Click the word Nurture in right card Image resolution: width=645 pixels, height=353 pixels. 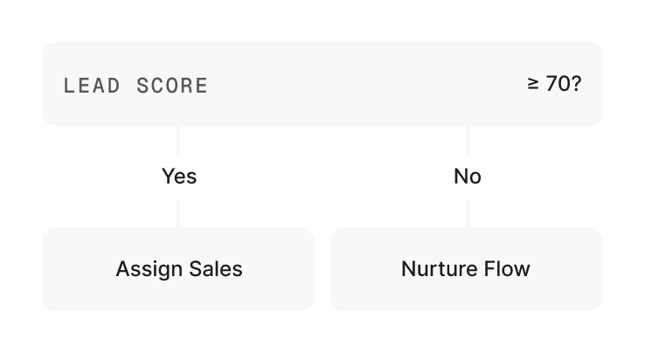tap(440, 269)
